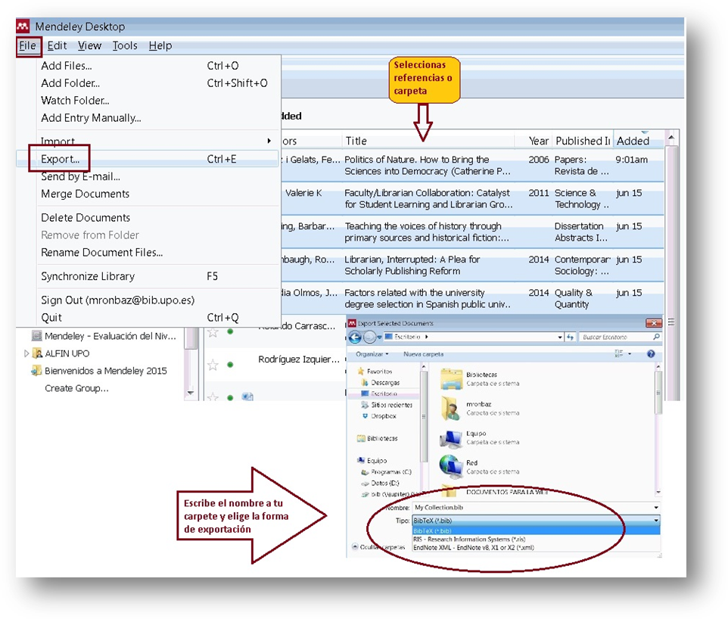Open Datos (D:) drive in navigation pane
This screenshot has height=619, width=728.
coord(385,483)
